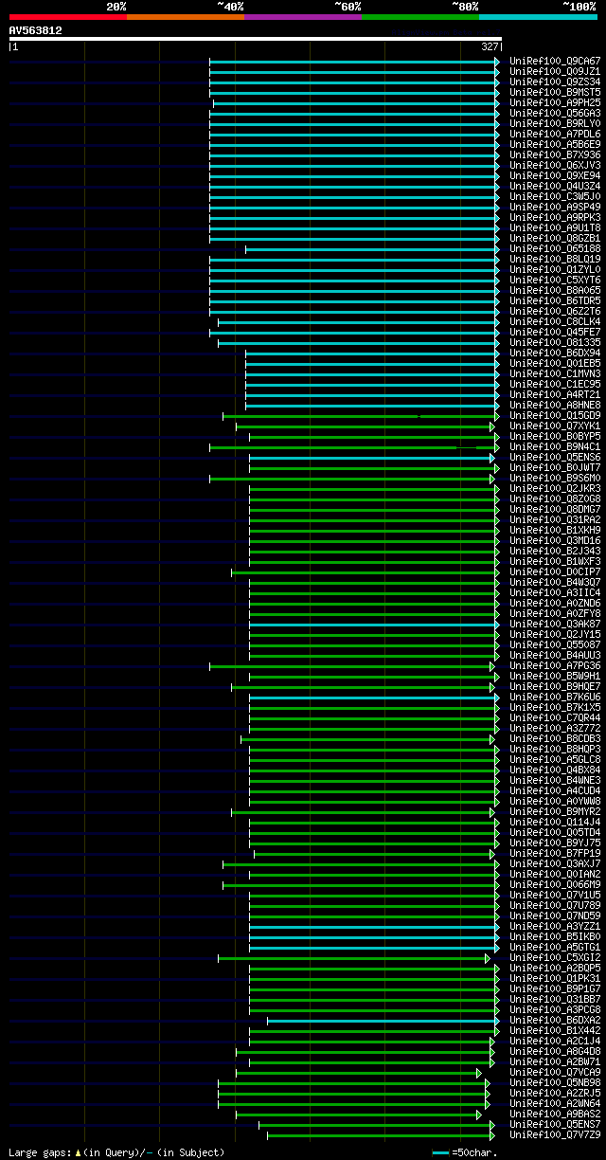Click the UniRef100_A8HNE8 label
The image size is (606, 1160).
pos(555,405)
